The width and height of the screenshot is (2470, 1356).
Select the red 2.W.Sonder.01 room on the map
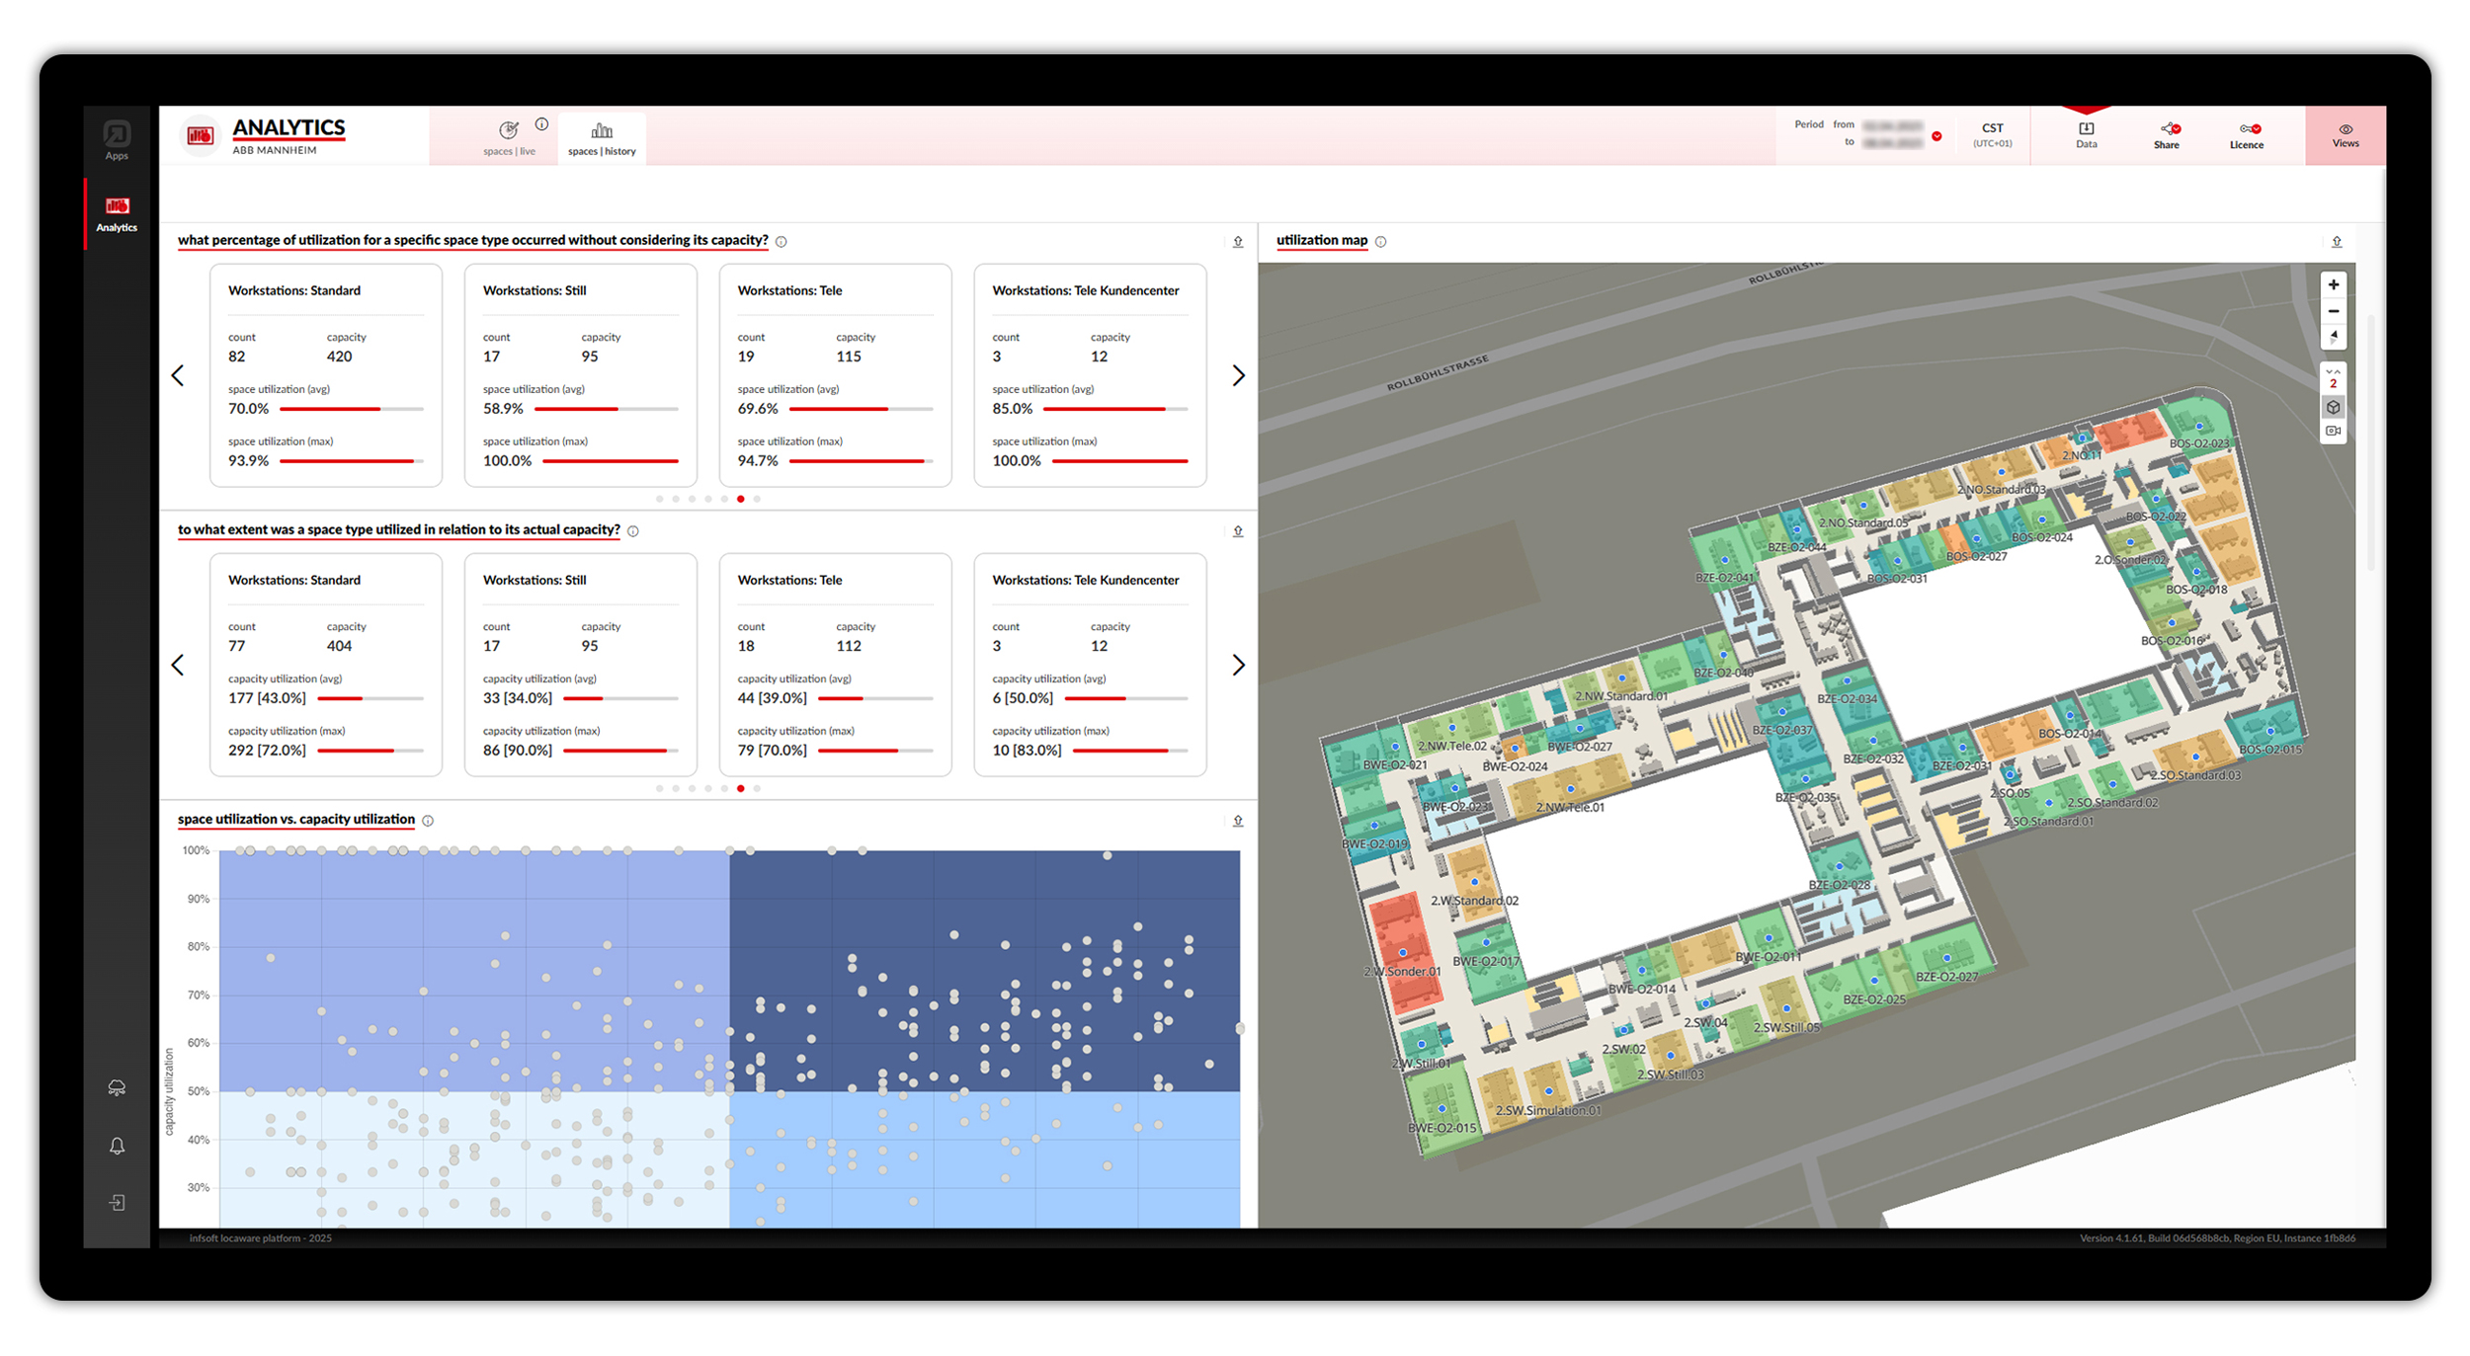pyautogui.click(x=1402, y=953)
